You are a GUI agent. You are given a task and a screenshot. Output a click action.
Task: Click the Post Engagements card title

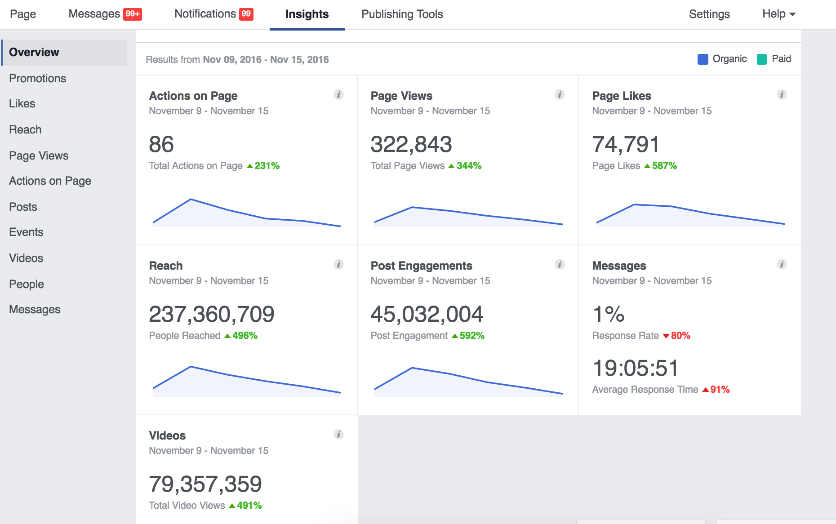point(421,266)
